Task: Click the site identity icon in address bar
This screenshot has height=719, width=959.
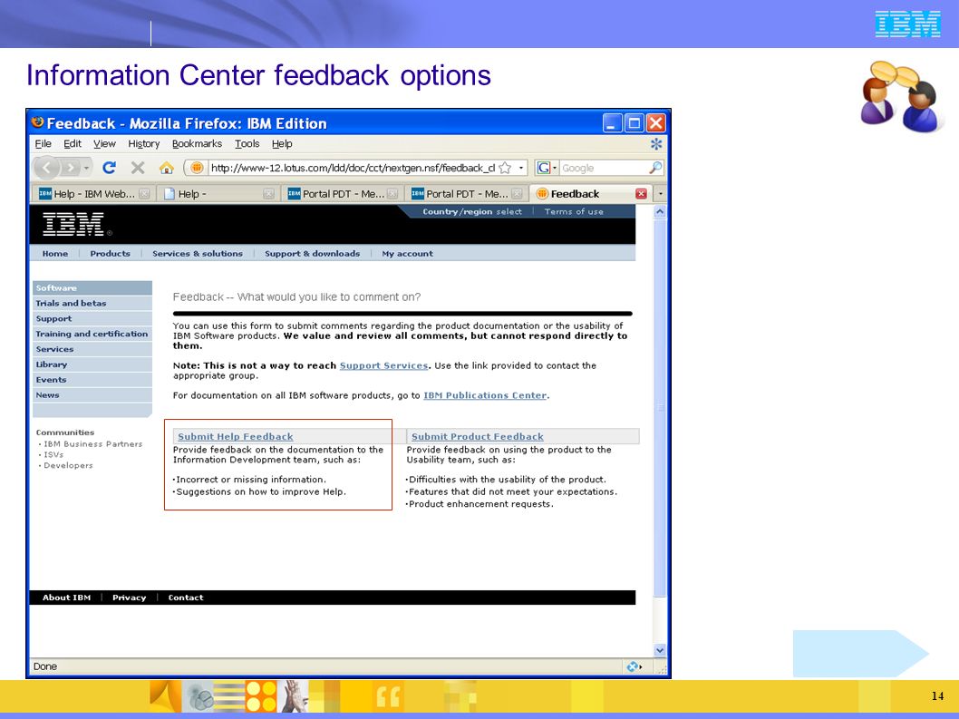Action: pos(197,168)
